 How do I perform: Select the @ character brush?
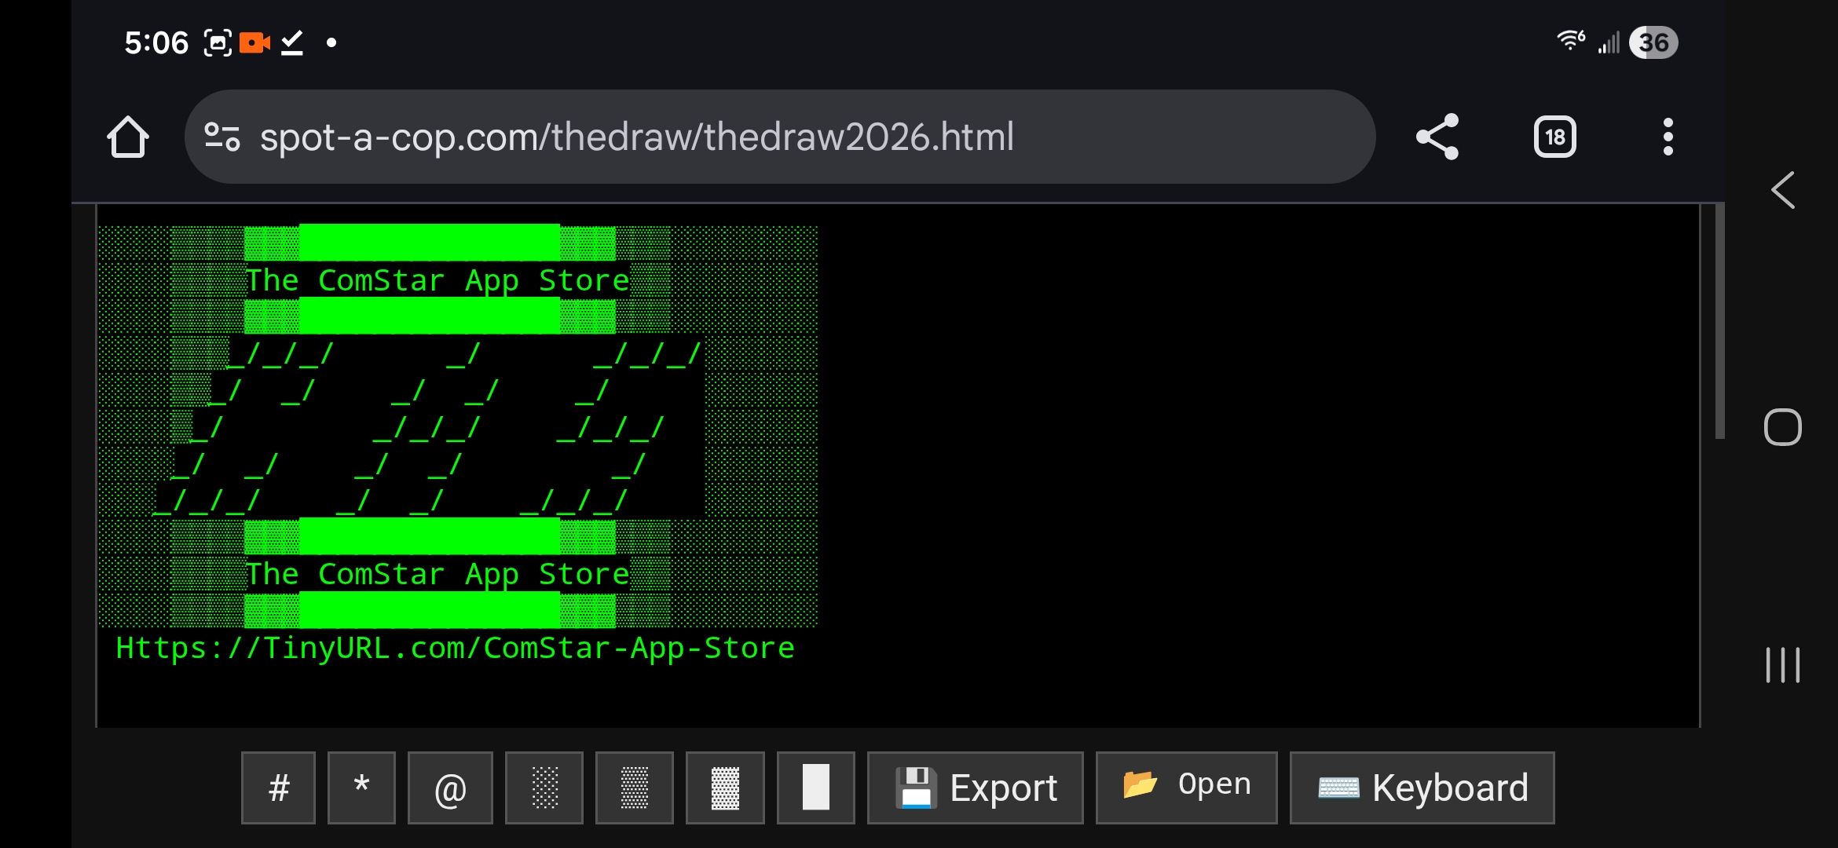coord(450,788)
